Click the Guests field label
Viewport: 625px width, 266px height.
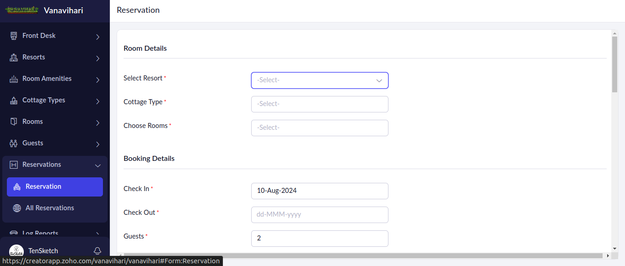tap(134, 236)
